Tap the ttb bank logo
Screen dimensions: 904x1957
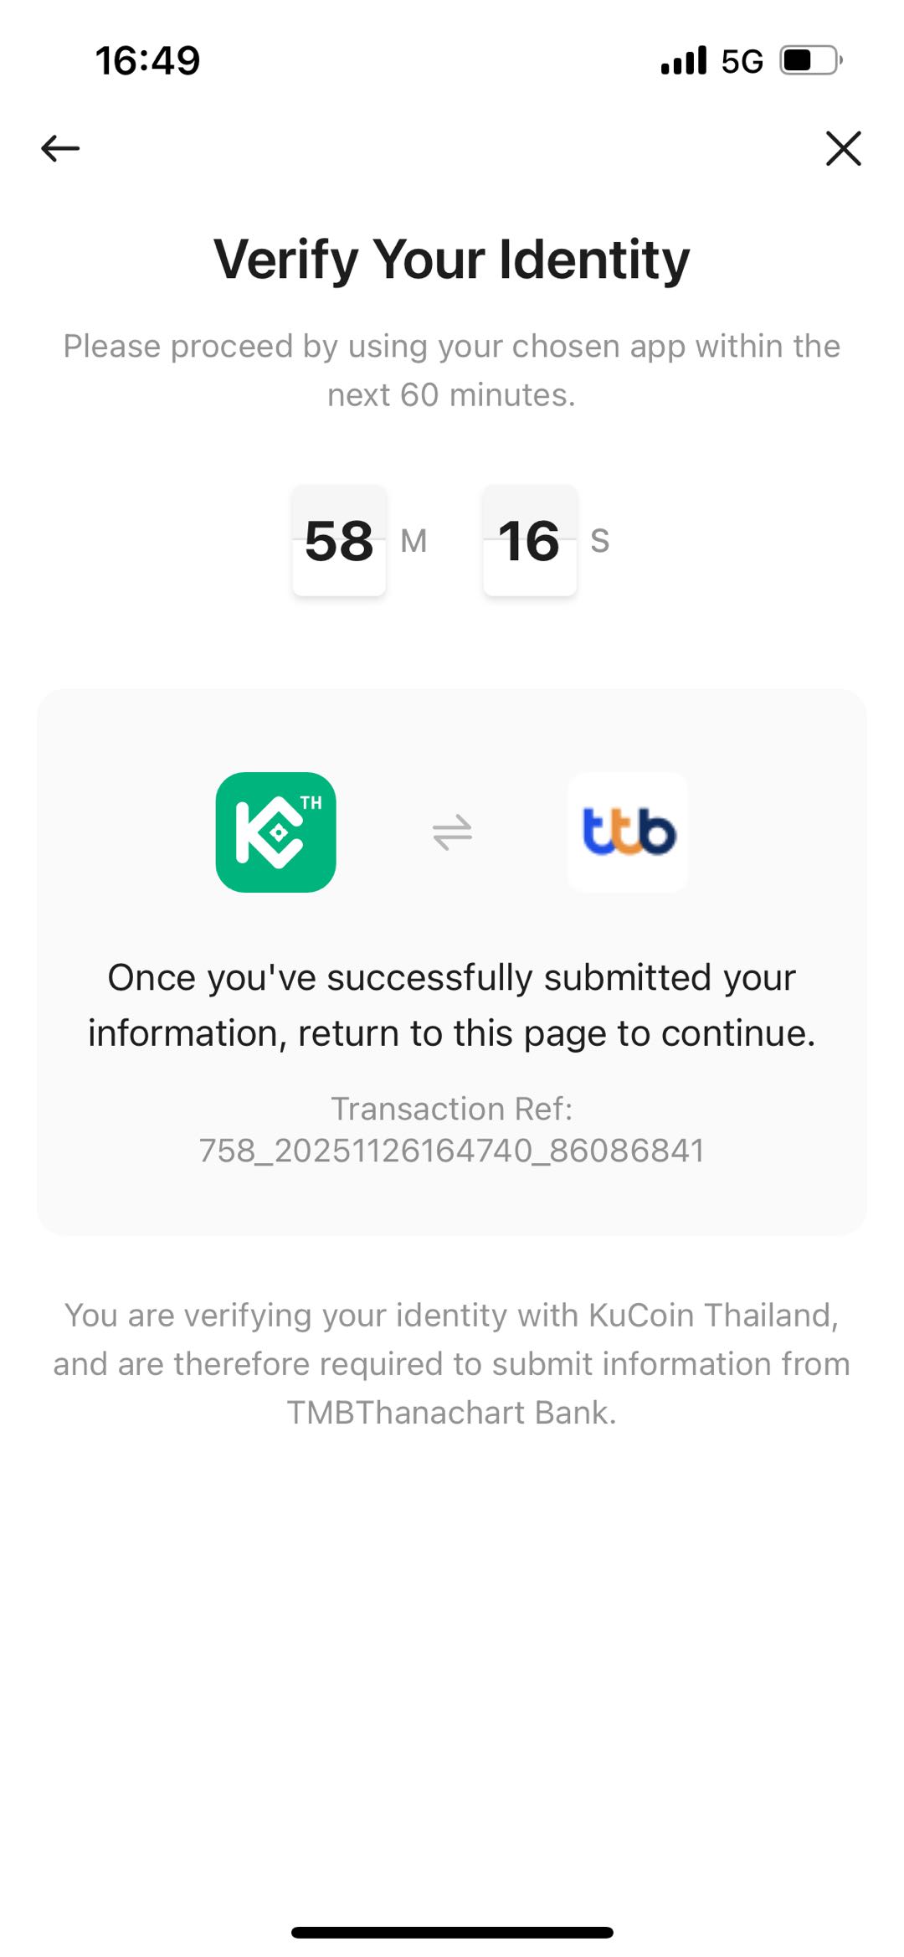coord(628,832)
